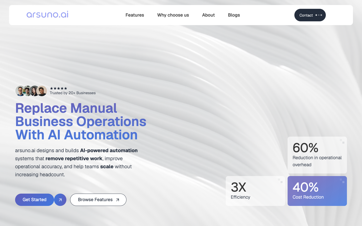The height and width of the screenshot is (226, 362).
Task: Click the arsuno.ai logo
Action: (48, 15)
